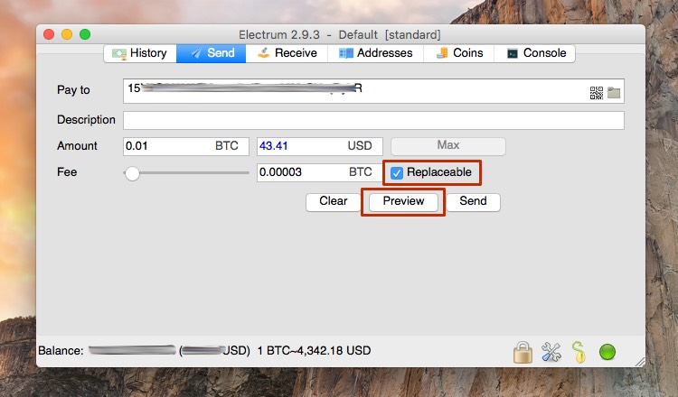Click the folder icon in Pay to field
This screenshot has height=397, width=678.
[x=614, y=92]
